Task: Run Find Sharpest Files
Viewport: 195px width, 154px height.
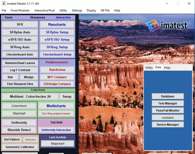Action: click(19, 84)
